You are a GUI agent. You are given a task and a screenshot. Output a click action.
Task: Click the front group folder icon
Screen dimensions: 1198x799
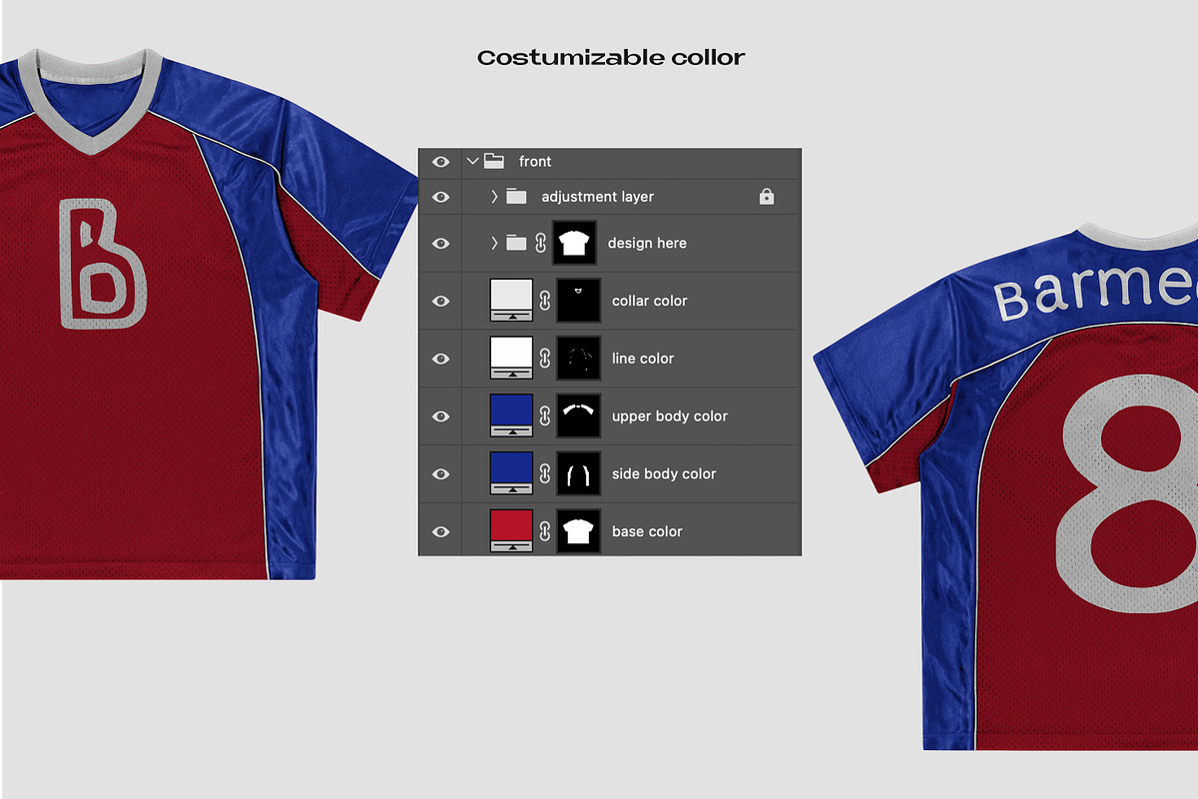493,161
